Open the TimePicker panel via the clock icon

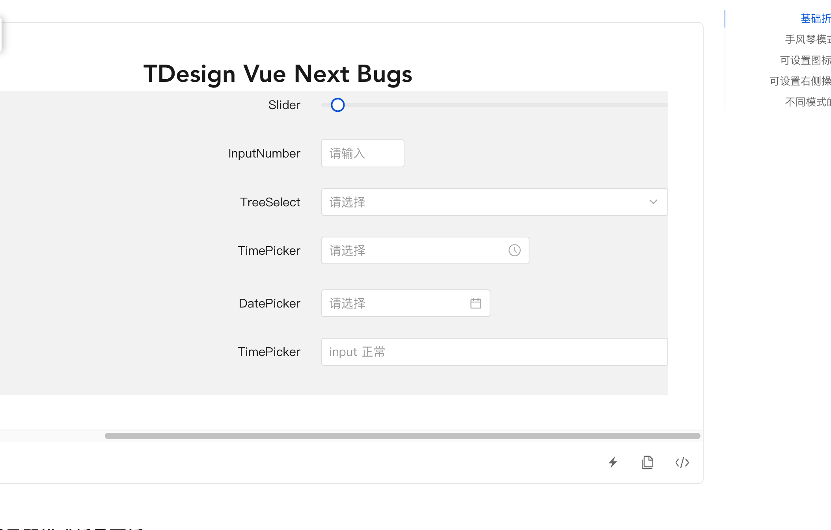coord(514,250)
